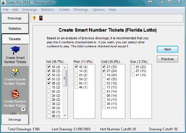Click the exit door toolbar icon

(41, 18)
